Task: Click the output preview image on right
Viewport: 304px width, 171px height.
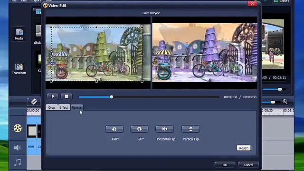Action: tap(205, 52)
